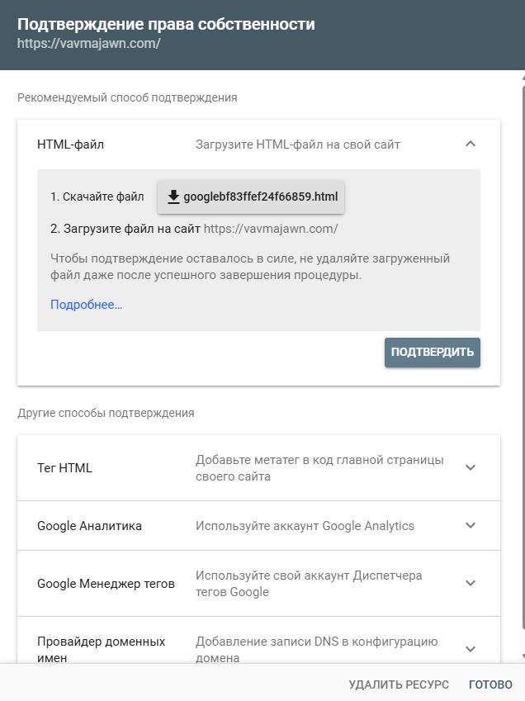Select the Google Менеджер тегов row label
The image size is (525, 701).
click(106, 584)
